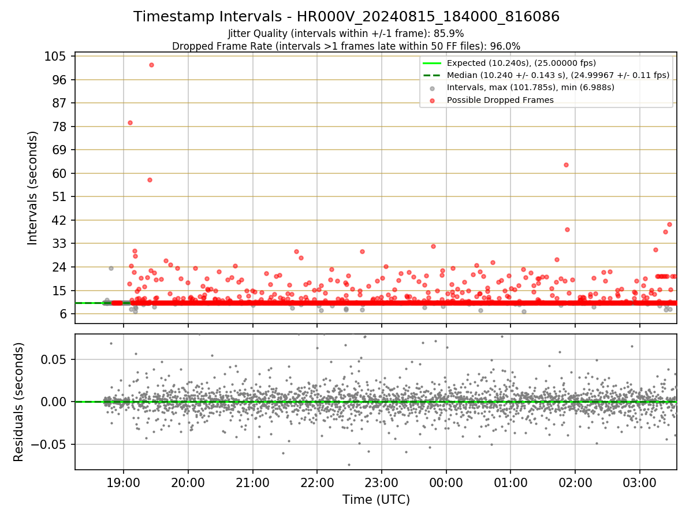Click the 'Expected (10.240s), (25.00000 fps)' legend entry
Screen dimensions: 693x520
pyautogui.click(x=521, y=63)
